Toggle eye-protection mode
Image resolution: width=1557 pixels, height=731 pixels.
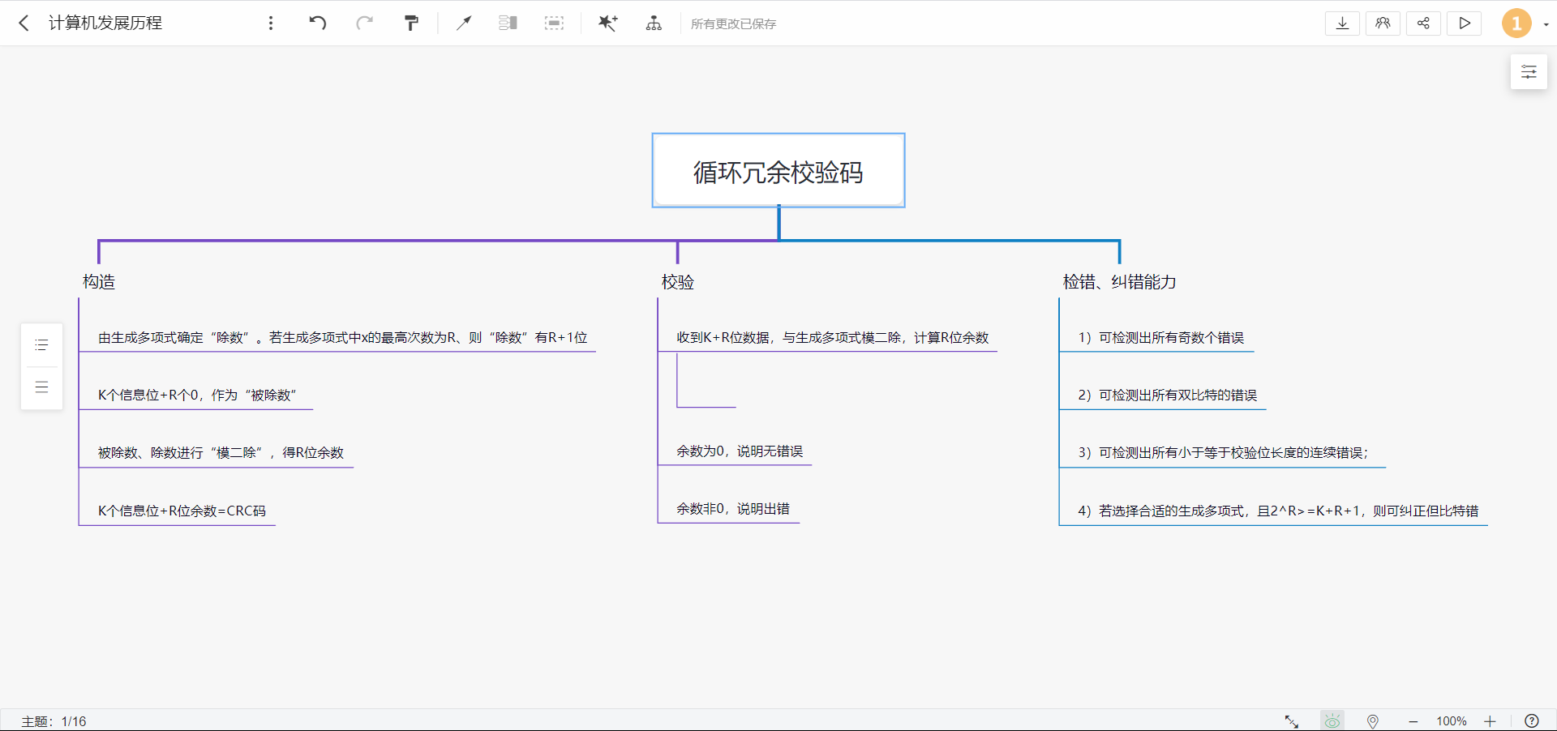point(1332,721)
